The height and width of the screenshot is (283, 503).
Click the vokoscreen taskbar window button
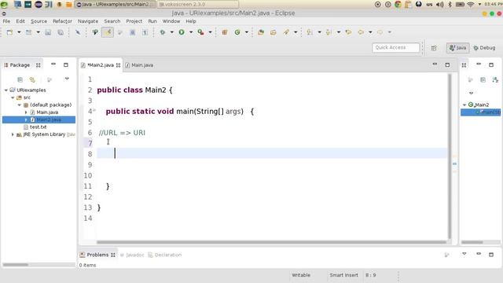(198, 5)
